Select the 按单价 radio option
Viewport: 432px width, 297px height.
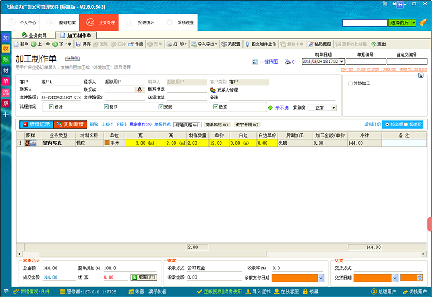coord(405,124)
